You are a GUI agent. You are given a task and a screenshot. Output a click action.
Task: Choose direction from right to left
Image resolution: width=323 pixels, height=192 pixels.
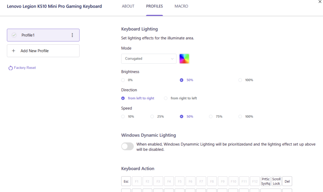[166, 98]
